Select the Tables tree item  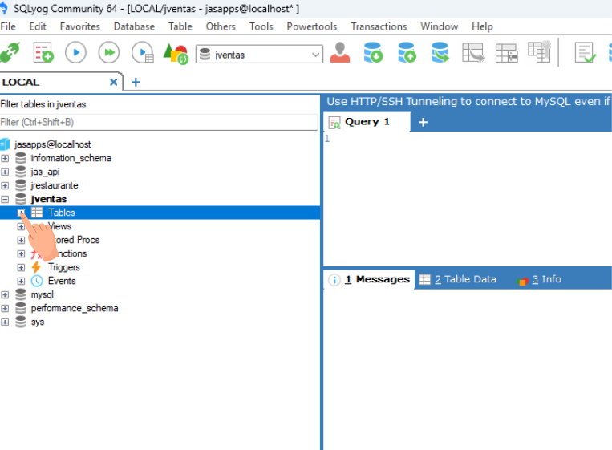61,213
